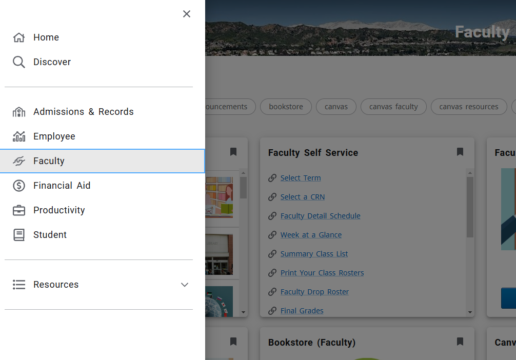Viewport: 516px width, 360px height.
Task: Click the Admissions & Records building icon
Action: click(x=19, y=112)
